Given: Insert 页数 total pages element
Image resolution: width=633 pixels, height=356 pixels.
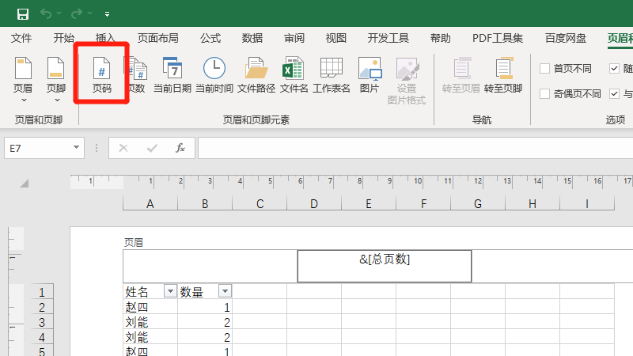Looking at the screenshot, I should click(136, 75).
